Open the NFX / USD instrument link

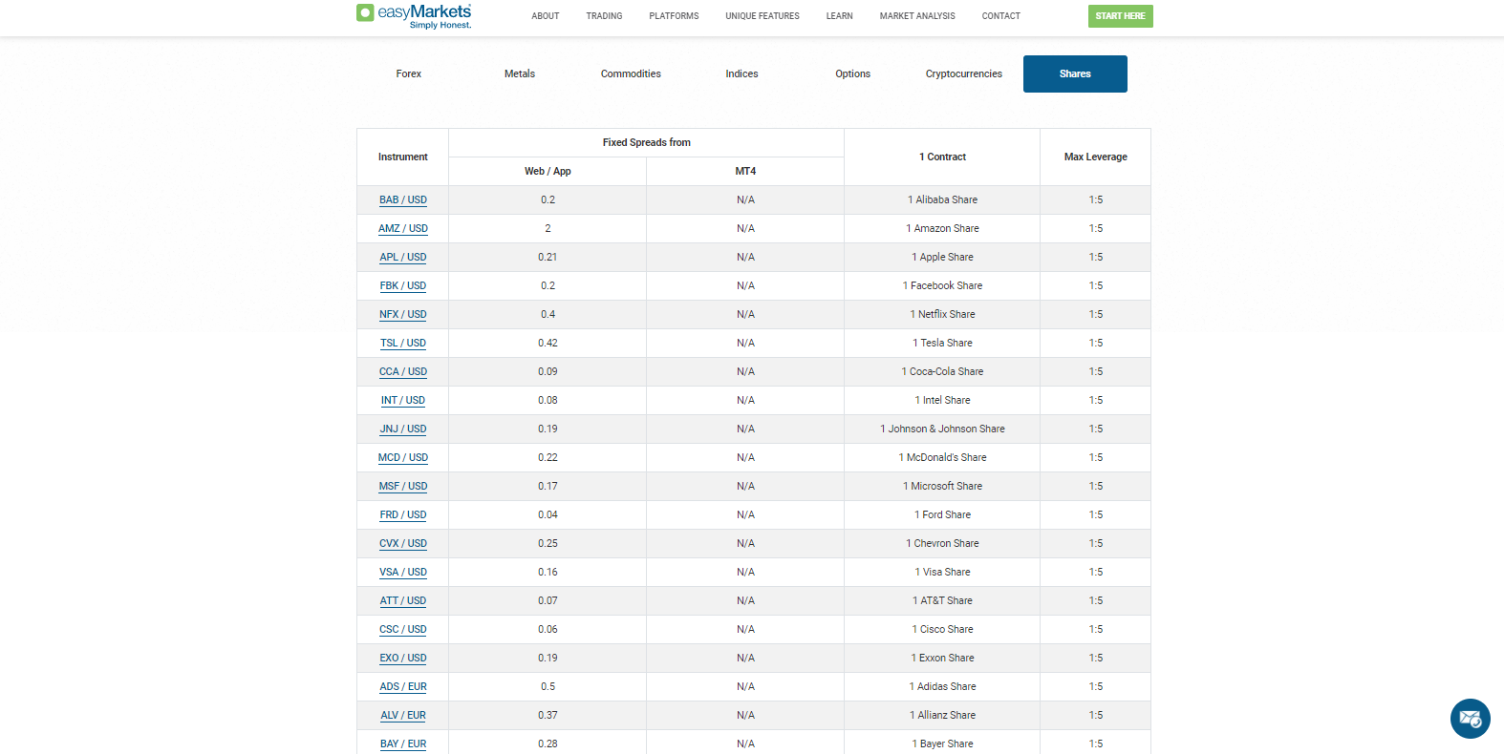(403, 315)
